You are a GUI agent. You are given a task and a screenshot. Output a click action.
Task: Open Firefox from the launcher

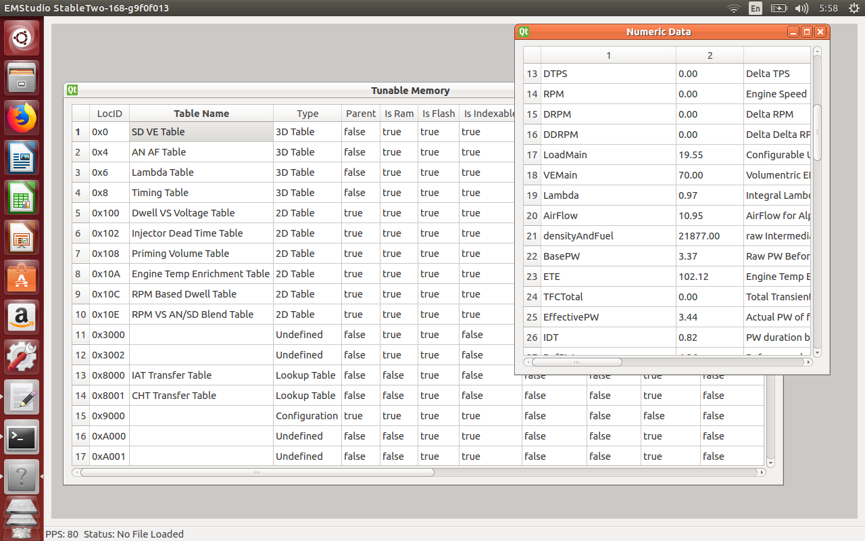(22, 118)
